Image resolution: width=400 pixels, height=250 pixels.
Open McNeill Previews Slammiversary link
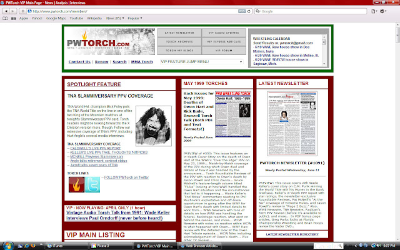pos(97,157)
